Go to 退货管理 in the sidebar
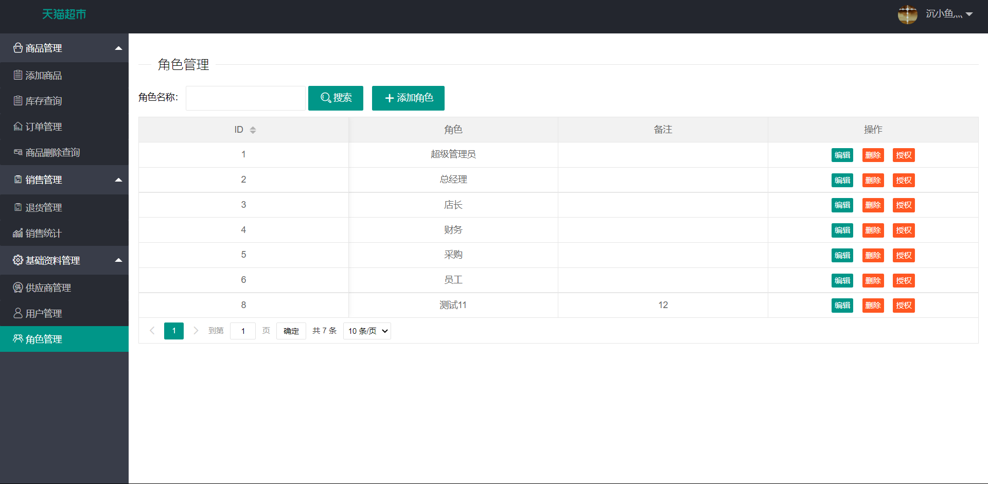The height and width of the screenshot is (484, 988). 44,208
